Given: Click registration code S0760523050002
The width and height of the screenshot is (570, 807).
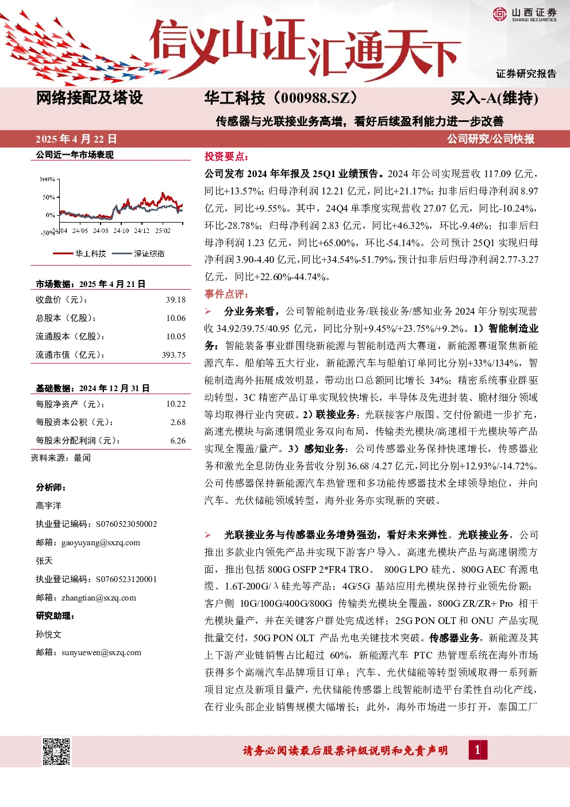Looking at the screenshot, I should coord(126,524).
